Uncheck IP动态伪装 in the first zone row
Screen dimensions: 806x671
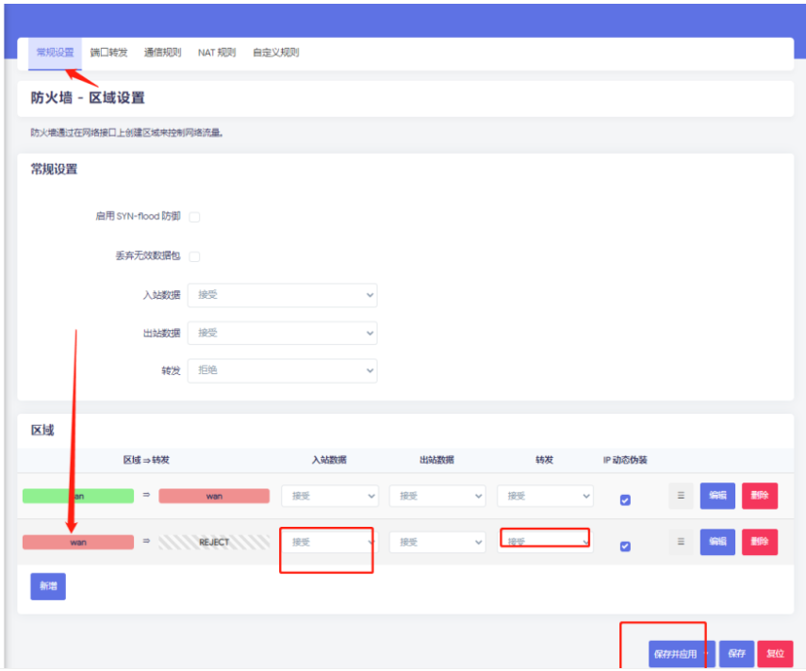[625, 500]
